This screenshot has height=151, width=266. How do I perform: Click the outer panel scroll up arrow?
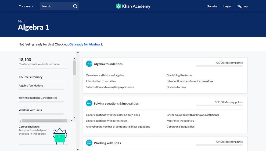point(78,52)
